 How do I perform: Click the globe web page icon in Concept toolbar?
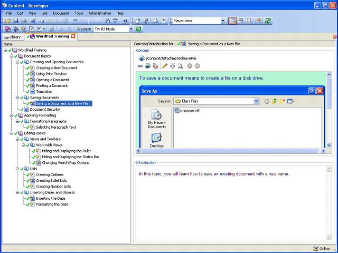click(148, 66)
